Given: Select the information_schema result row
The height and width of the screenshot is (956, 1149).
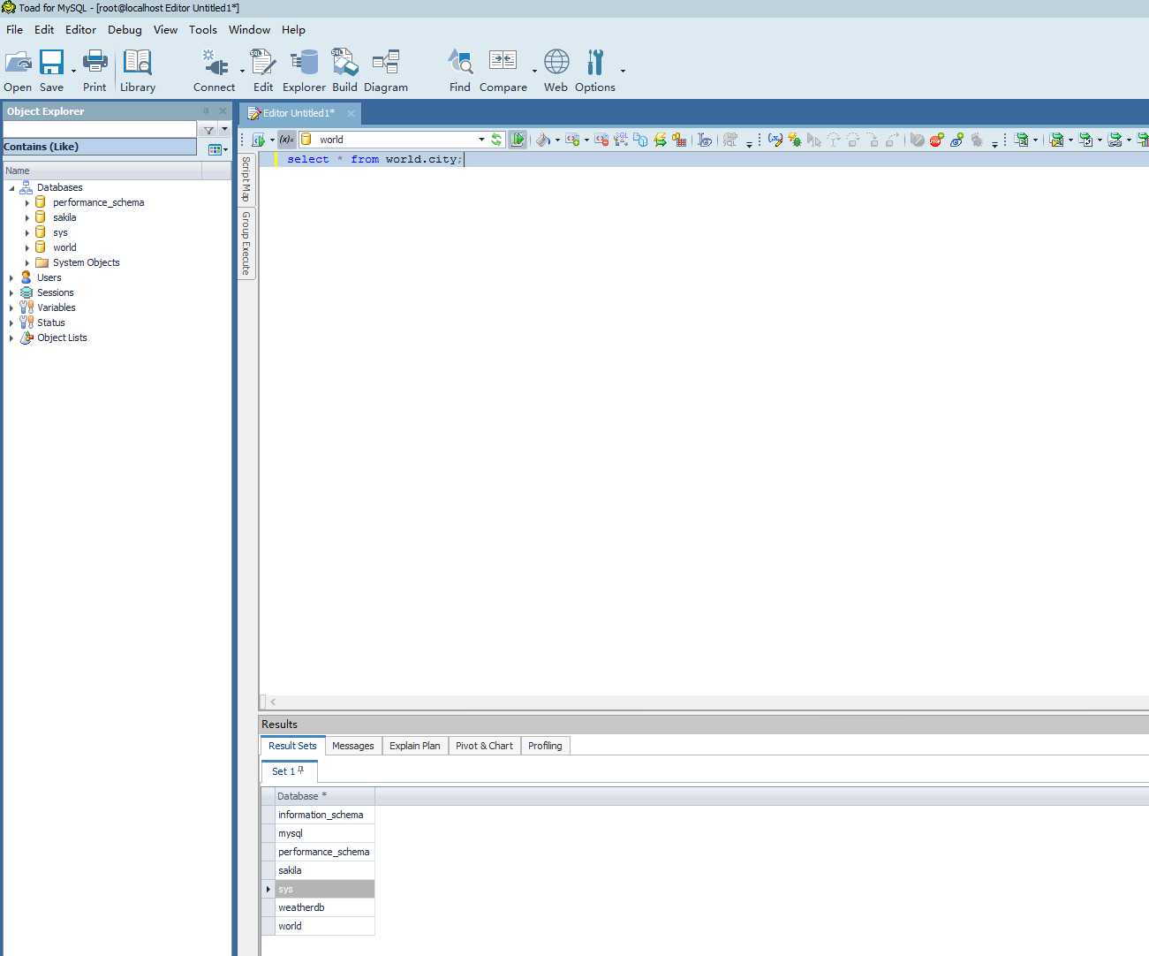Looking at the screenshot, I should click(x=324, y=815).
